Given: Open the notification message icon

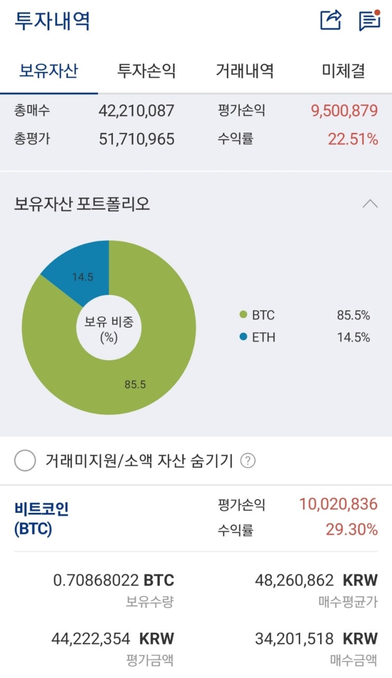Looking at the screenshot, I should pos(369,21).
